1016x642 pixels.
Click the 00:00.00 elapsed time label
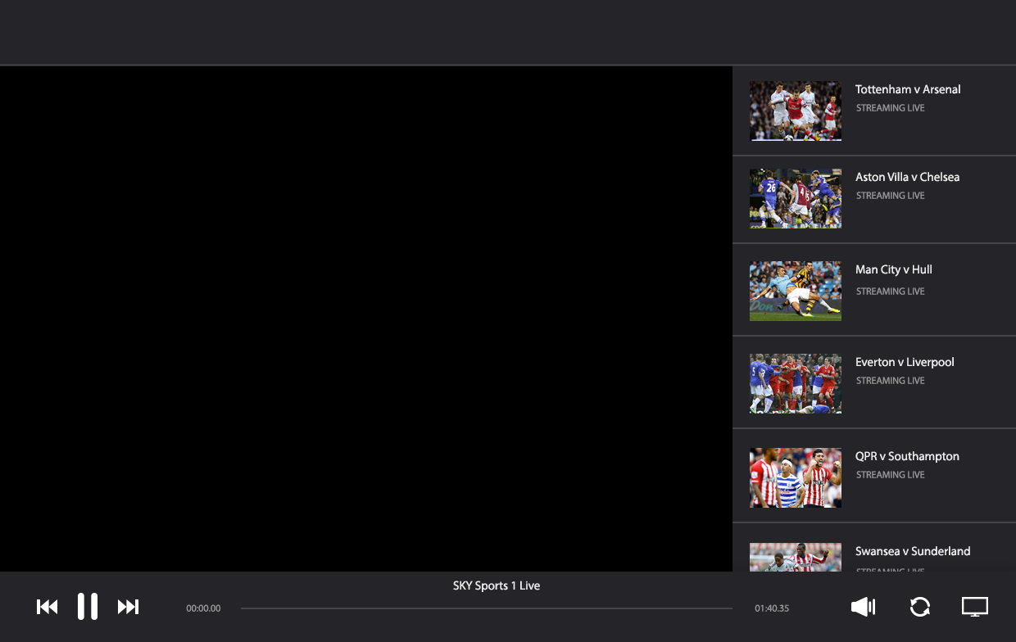tap(203, 608)
